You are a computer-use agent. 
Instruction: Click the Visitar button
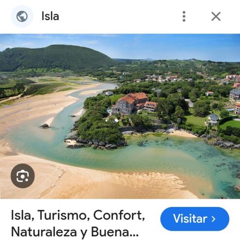pyautogui.click(x=195, y=219)
